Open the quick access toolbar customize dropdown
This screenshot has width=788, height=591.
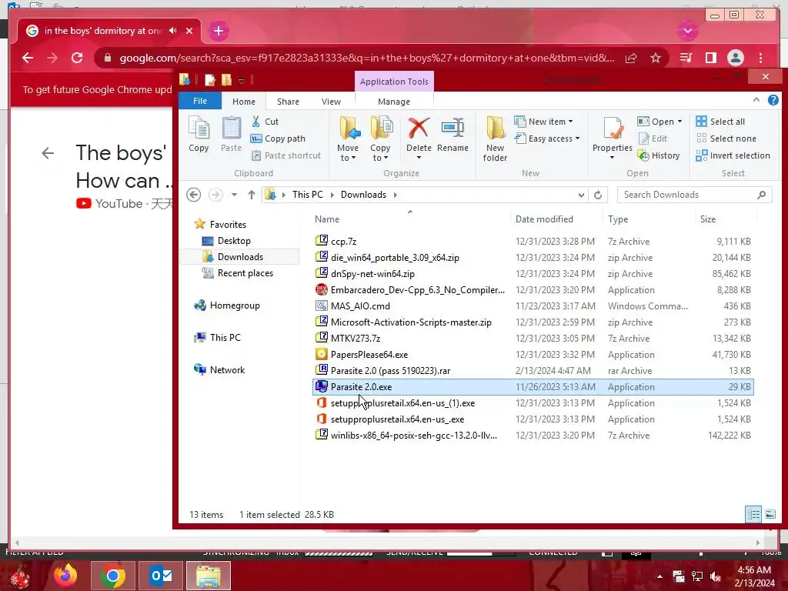[241, 80]
